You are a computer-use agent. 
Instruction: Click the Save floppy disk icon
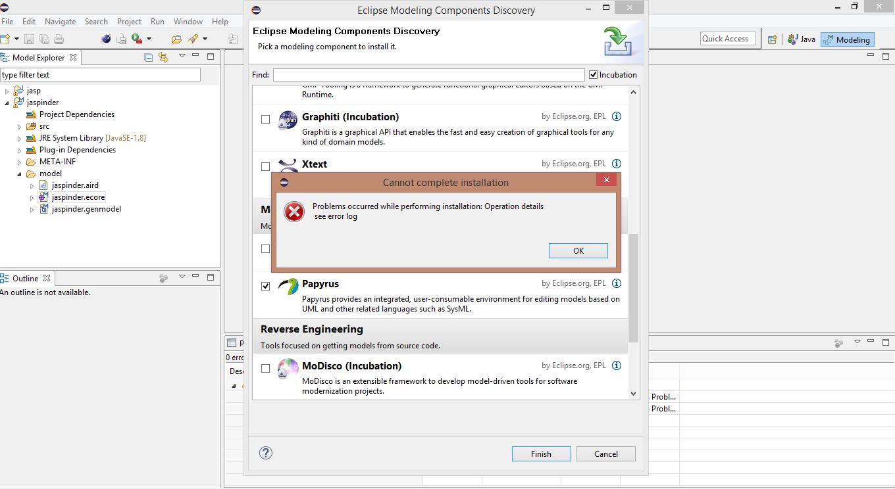(29, 39)
